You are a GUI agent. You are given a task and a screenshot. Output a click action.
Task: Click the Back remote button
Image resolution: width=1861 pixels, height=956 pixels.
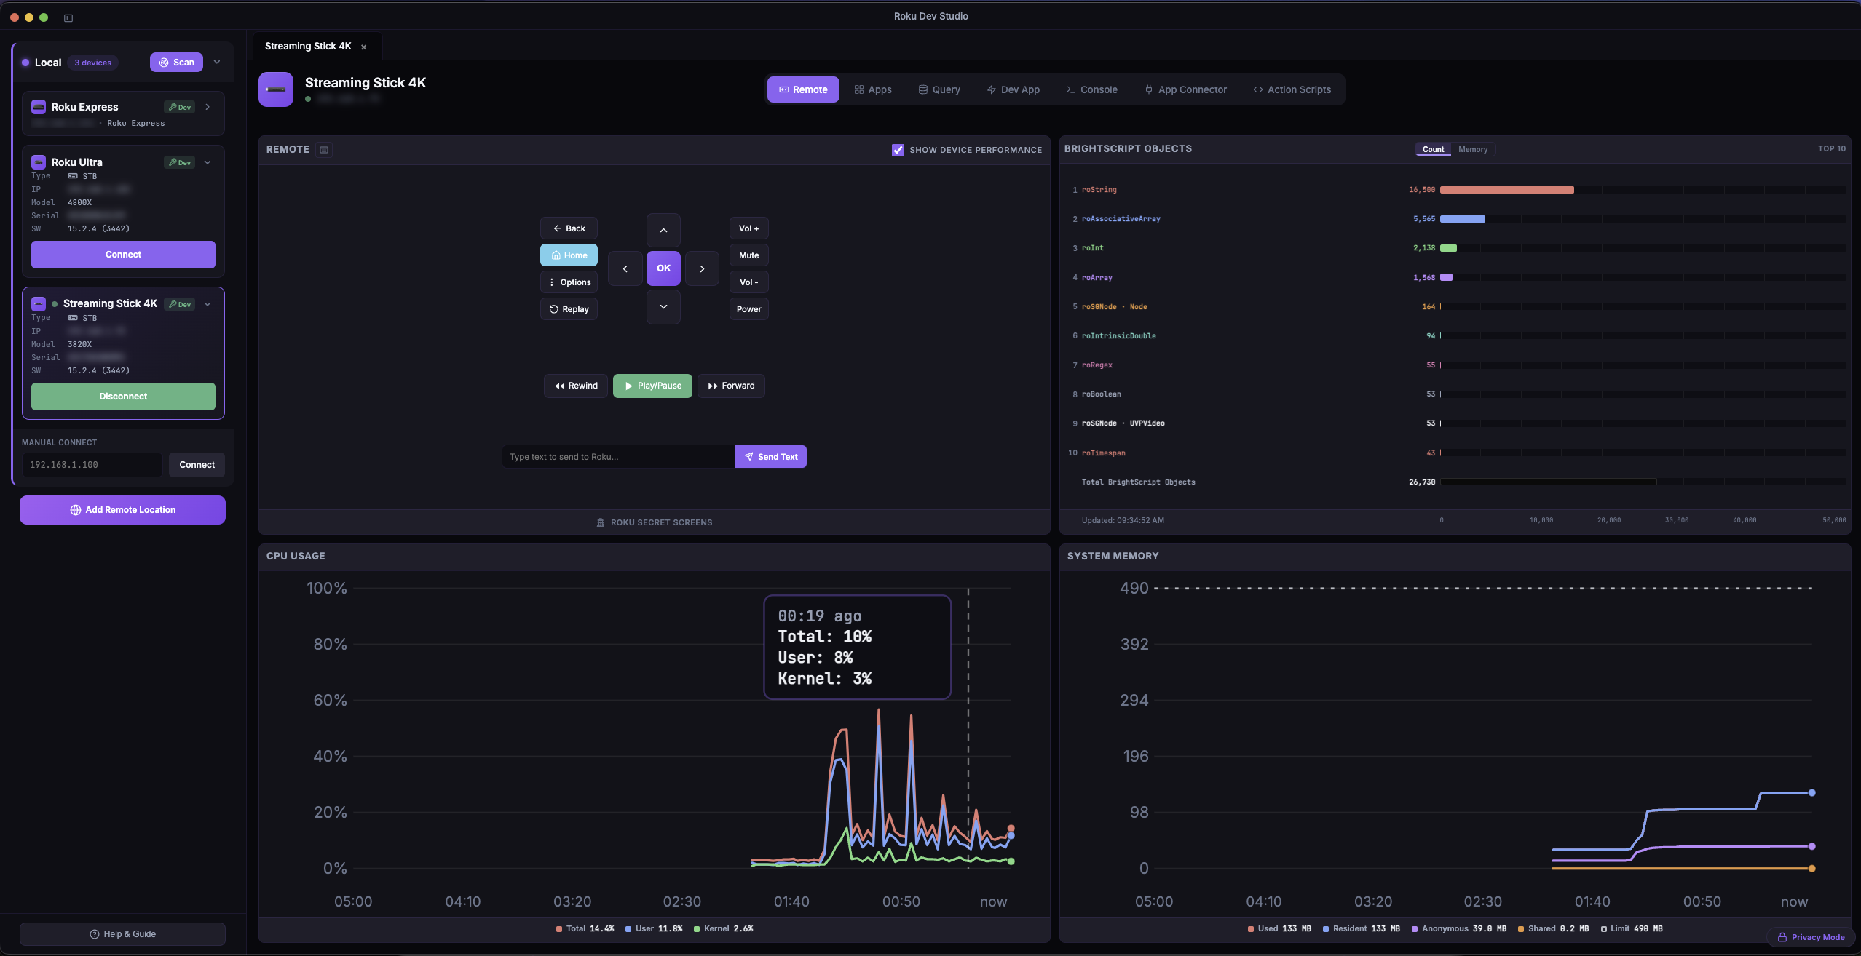pos(569,228)
